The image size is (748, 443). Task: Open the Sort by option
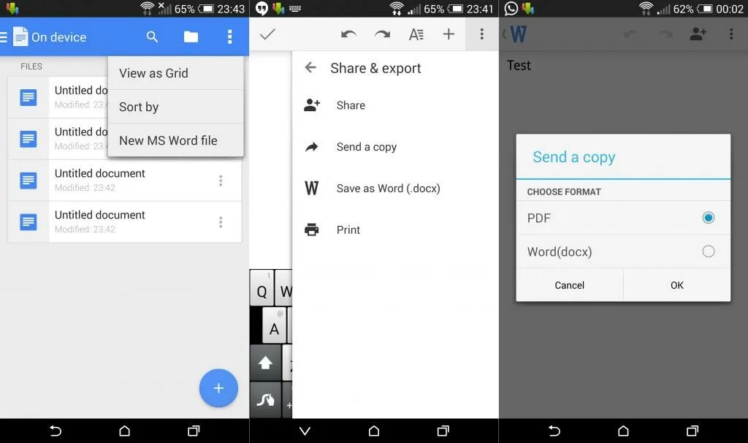(175, 107)
